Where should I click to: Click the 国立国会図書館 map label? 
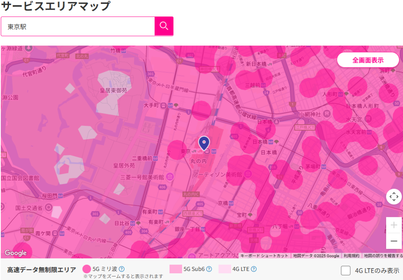[x=20, y=178]
